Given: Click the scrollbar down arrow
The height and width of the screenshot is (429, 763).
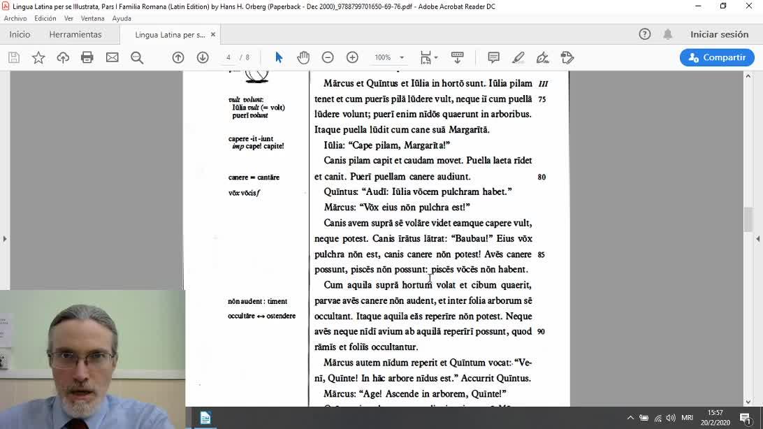Looking at the screenshot, I should (748, 402).
